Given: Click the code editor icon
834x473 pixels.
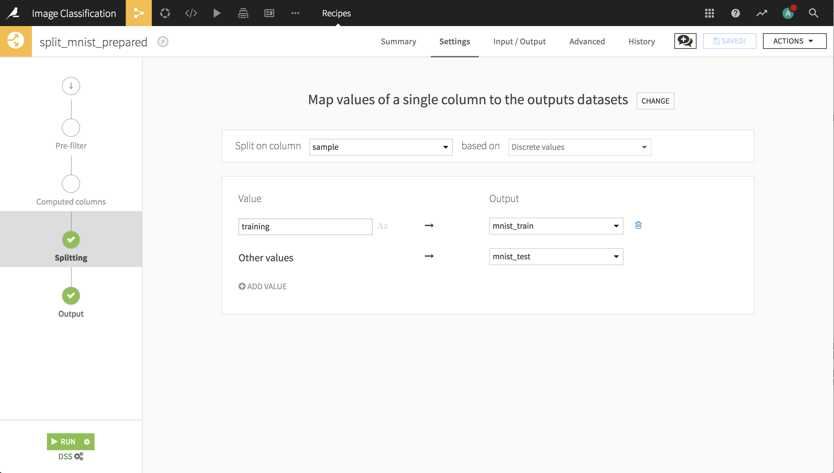Looking at the screenshot, I should (x=191, y=13).
